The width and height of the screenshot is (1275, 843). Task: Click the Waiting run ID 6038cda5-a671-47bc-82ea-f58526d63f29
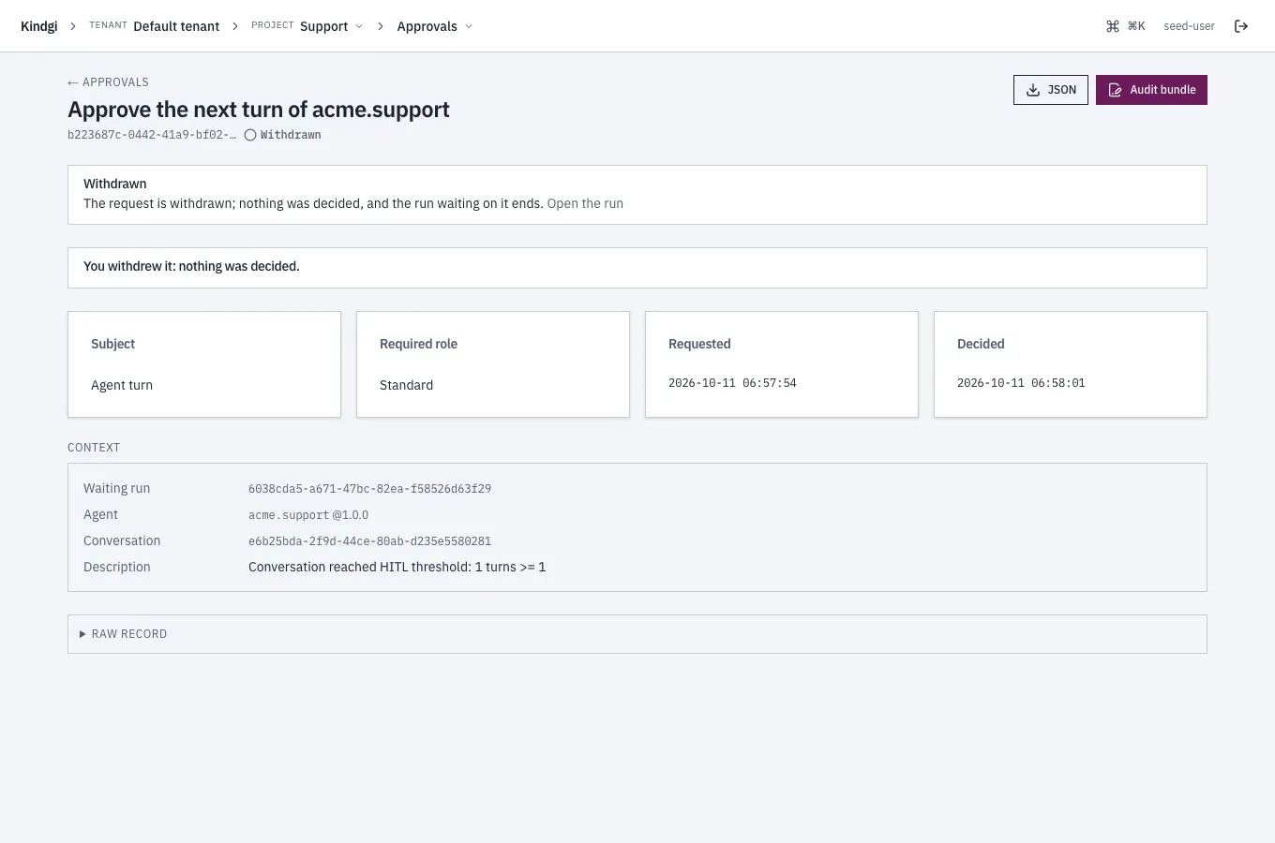tap(369, 489)
